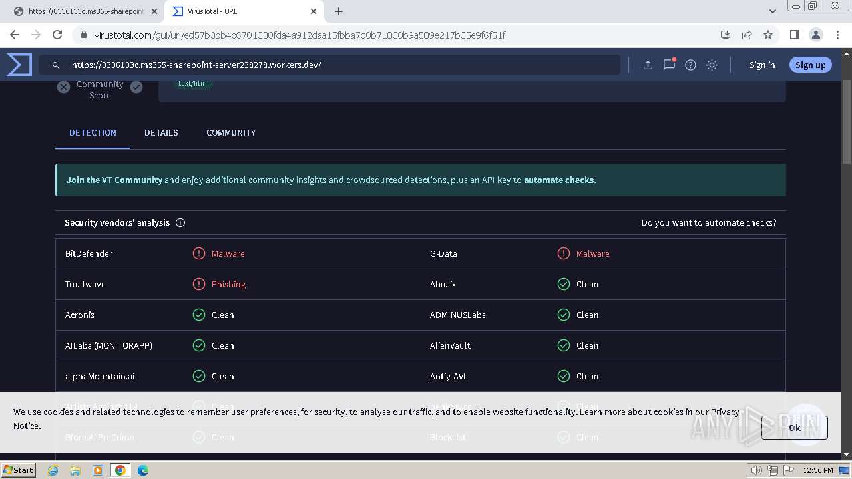Viewport: 852px width, 479px height.
Task: Click the VirusTotal logo icon
Action: 19,65
